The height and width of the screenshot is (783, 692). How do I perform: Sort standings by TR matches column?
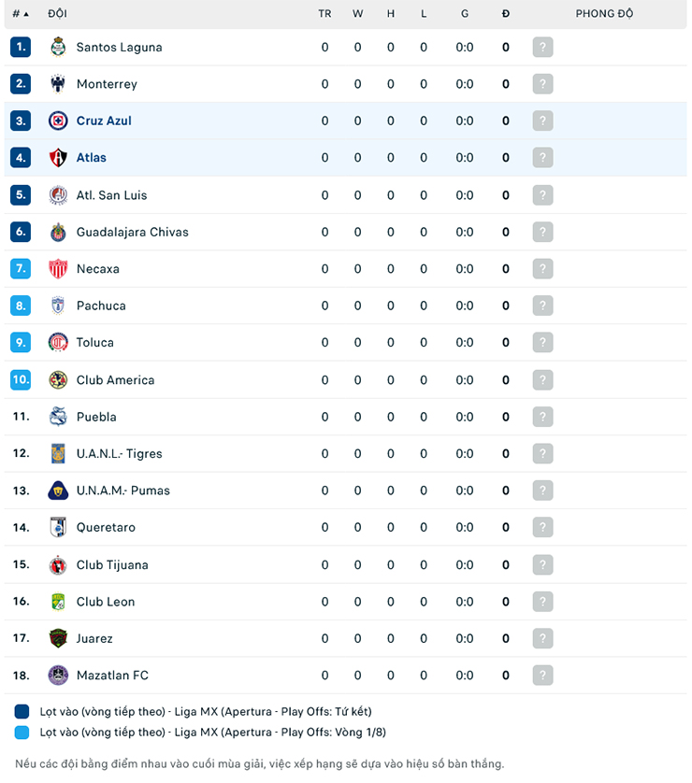[324, 14]
